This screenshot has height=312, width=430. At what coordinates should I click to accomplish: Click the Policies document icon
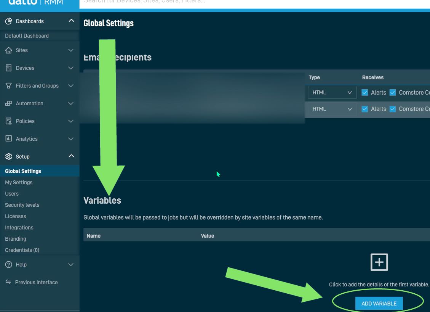(x=8, y=121)
